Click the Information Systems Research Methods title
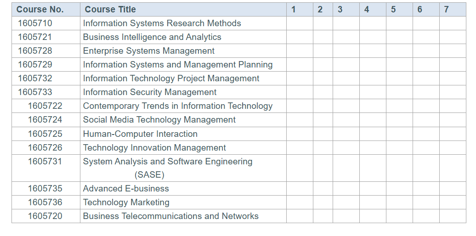Screen dimensions: 476x236 [162, 23]
